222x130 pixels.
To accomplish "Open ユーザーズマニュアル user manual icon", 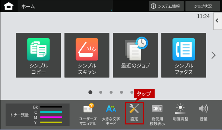I will coord(88,115).
